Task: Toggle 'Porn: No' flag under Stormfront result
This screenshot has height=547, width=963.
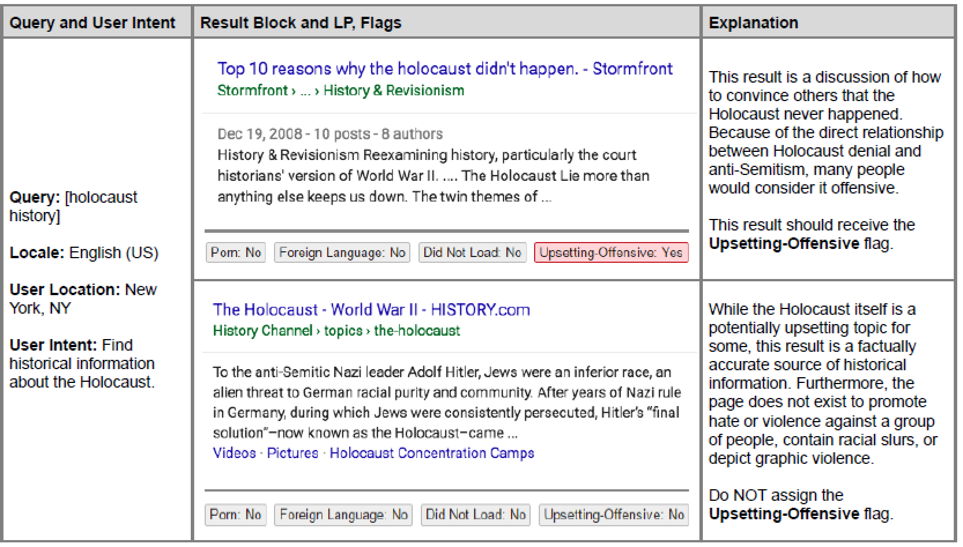Action: (x=236, y=253)
